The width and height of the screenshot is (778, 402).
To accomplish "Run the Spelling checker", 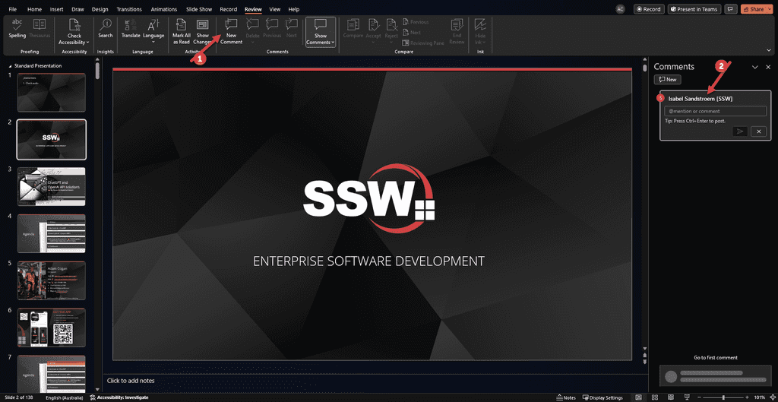I will point(17,29).
